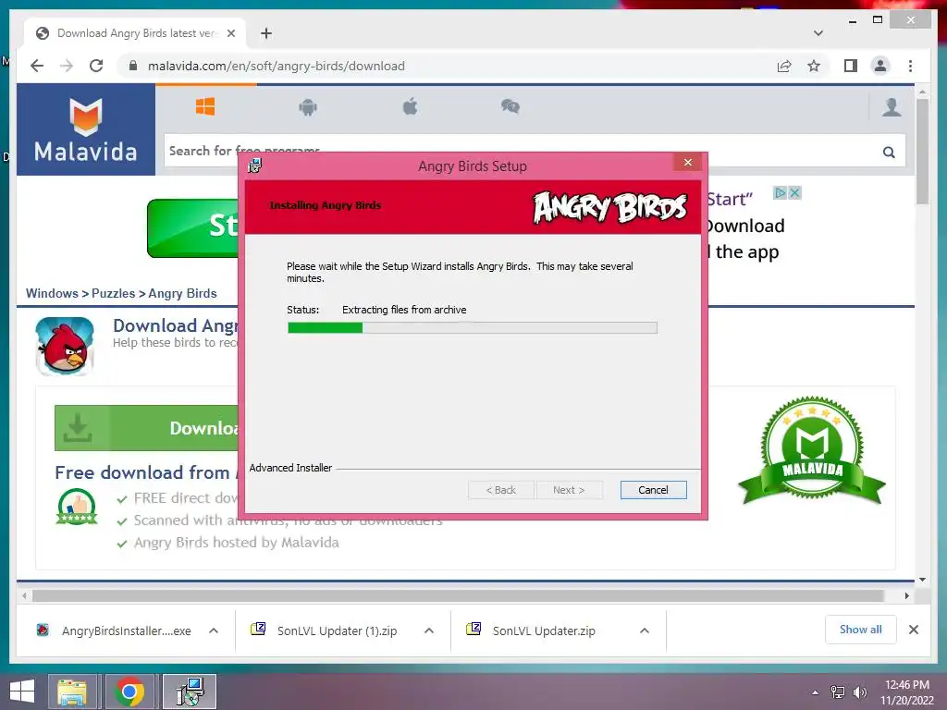Click the Windows breadcrumb link
The width and height of the screenshot is (947, 710).
(52, 293)
